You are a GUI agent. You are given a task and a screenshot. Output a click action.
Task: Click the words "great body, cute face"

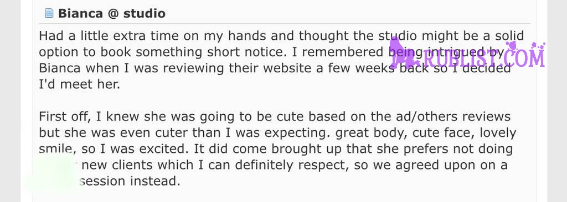pyautogui.click(x=404, y=133)
